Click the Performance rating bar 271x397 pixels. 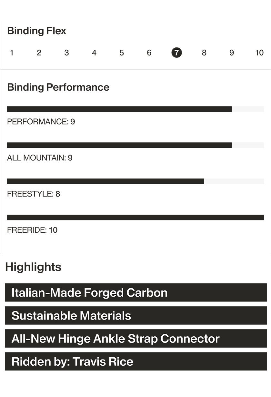(x=135, y=109)
